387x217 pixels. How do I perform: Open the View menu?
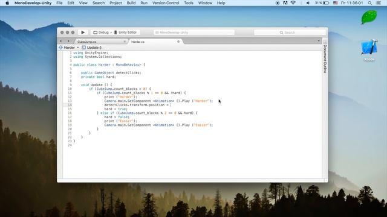(x=83, y=3)
